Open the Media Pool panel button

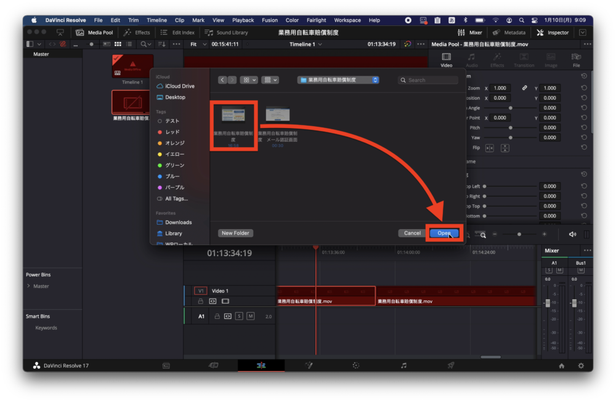pos(94,33)
